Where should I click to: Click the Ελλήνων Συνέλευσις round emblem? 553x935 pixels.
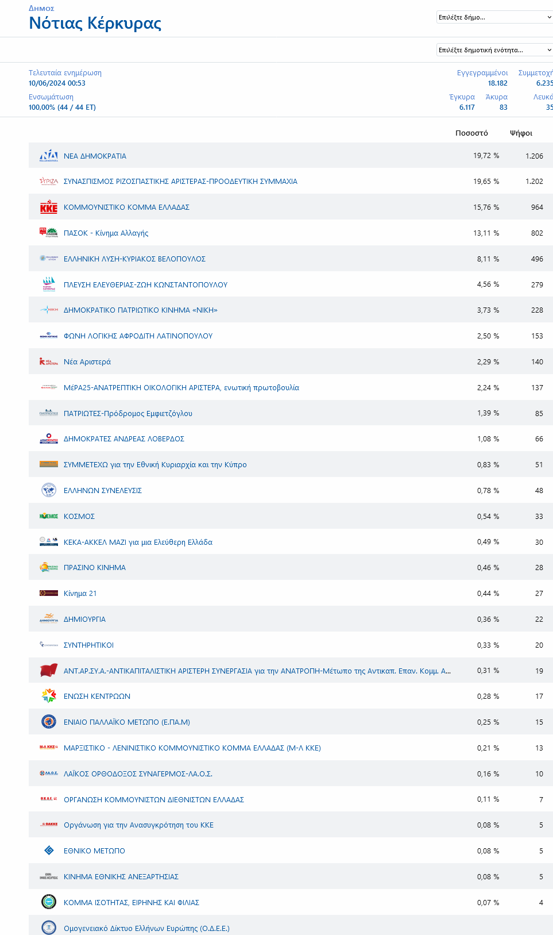49,490
